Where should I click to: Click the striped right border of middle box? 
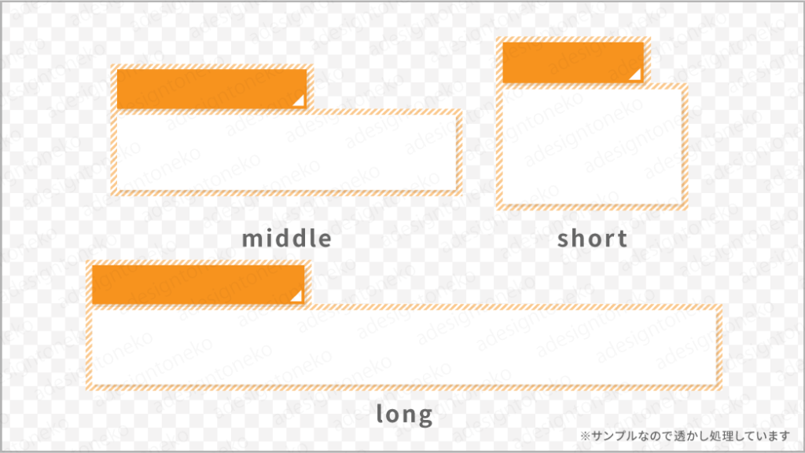click(459, 152)
